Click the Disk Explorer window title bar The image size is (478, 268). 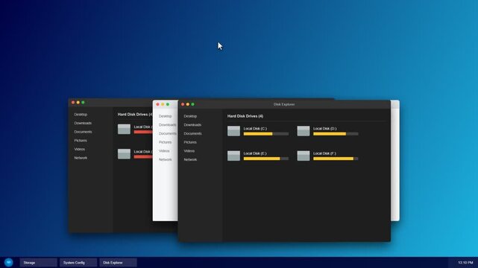pyautogui.click(x=284, y=104)
